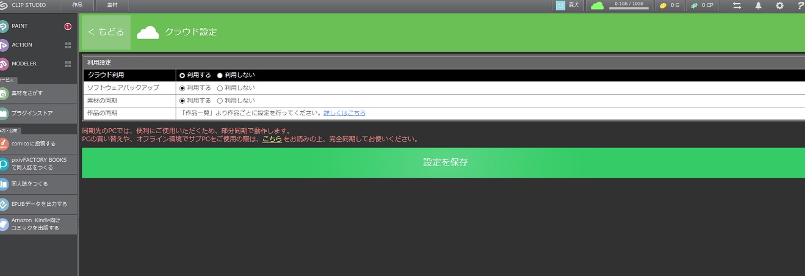The height and width of the screenshot is (276, 805).
Task: Click the gold coin icon
Action: [663, 5]
